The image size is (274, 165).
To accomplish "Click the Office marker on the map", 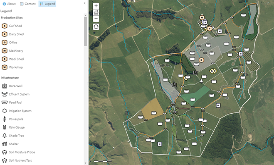I will [202, 17].
